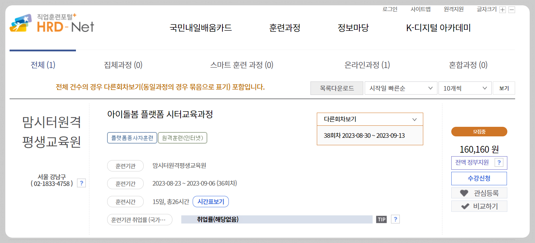
Task: Select 38회차 2023-08-30 ~ 2023-09-13 session
Action: pos(364,136)
